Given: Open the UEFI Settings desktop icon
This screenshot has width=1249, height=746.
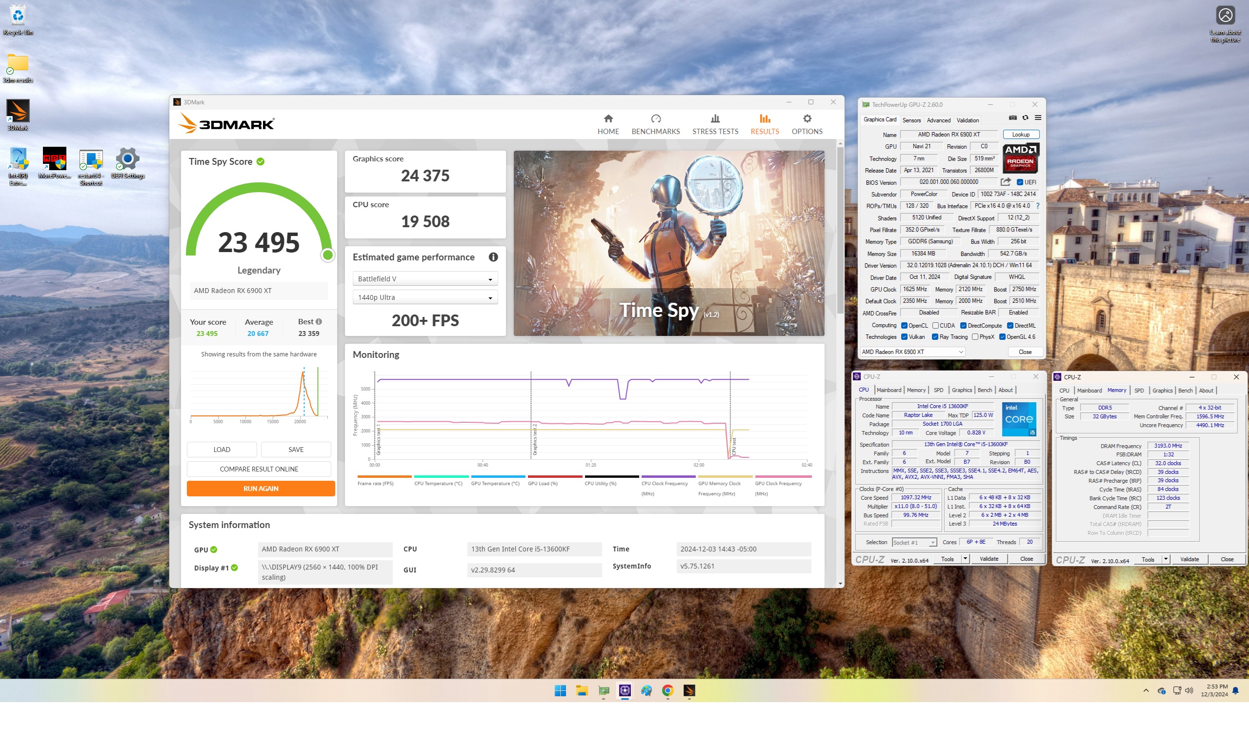Looking at the screenshot, I should coord(128,163).
